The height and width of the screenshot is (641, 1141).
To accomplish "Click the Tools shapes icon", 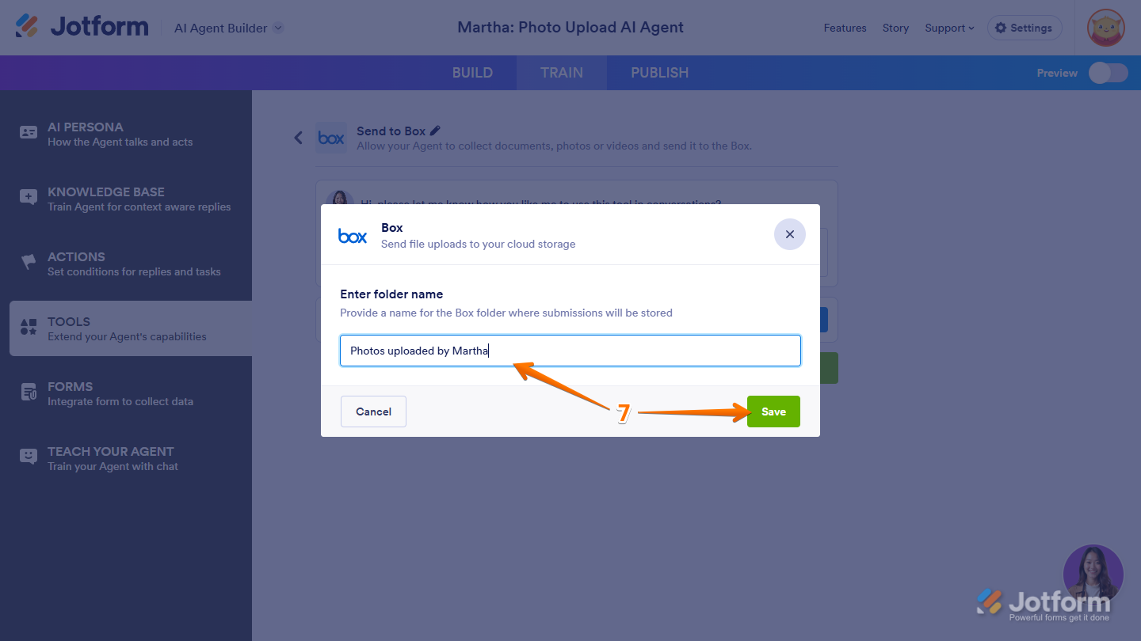I will pyautogui.click(x=29, y=327).
